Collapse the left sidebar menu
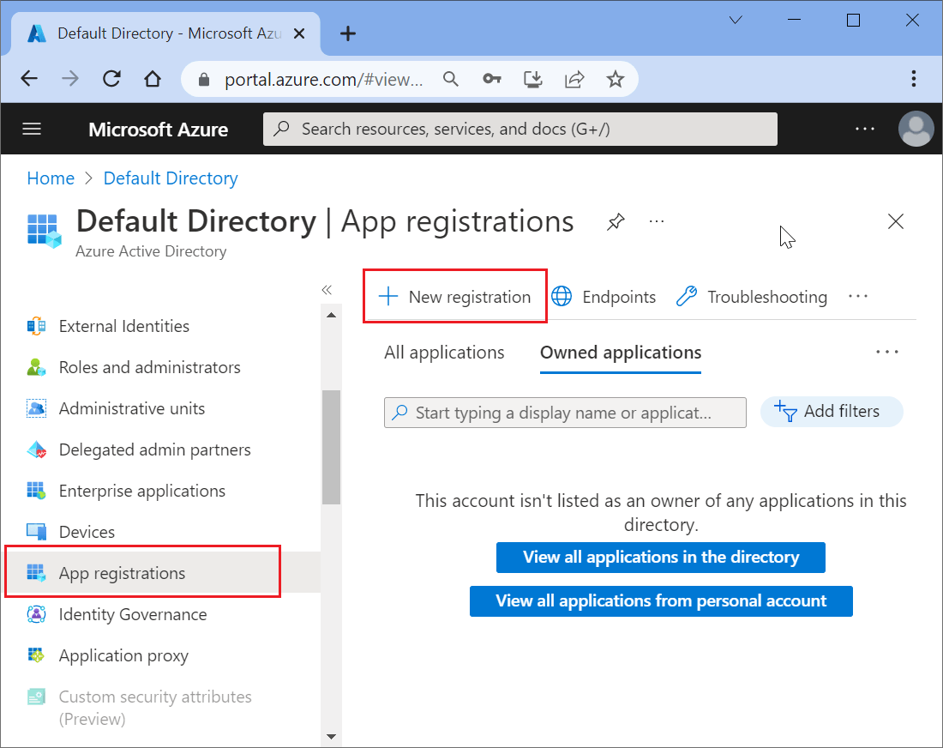The width and height of the screenshot is (943, 748). pyautogui.click(x=327, y=290)
